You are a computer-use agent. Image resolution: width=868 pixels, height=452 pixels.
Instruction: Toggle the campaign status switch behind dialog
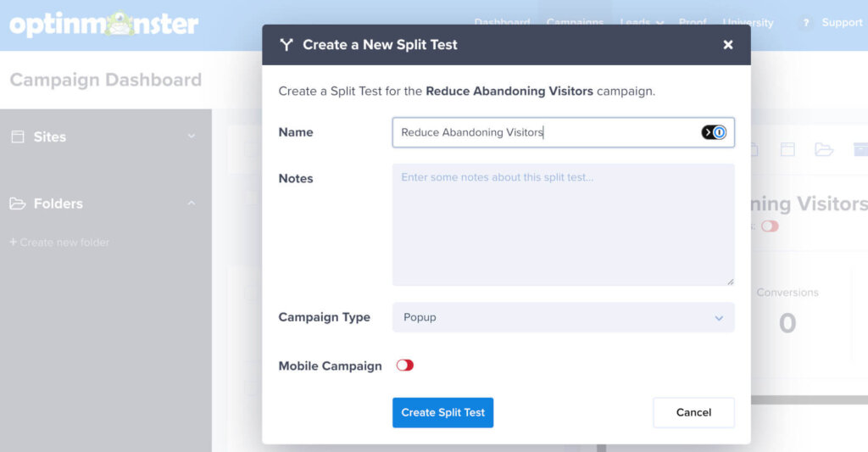coord(770,226)
